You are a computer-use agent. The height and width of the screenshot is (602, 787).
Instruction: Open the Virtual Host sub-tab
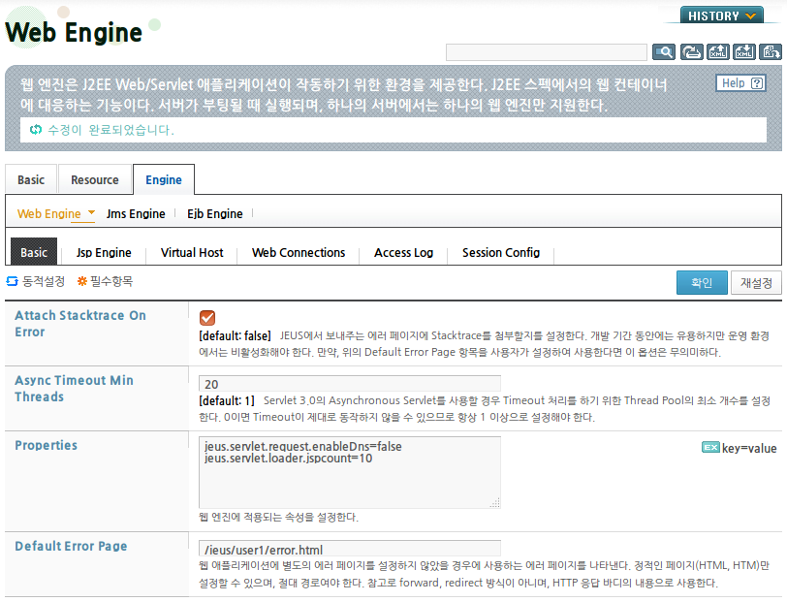192,253
